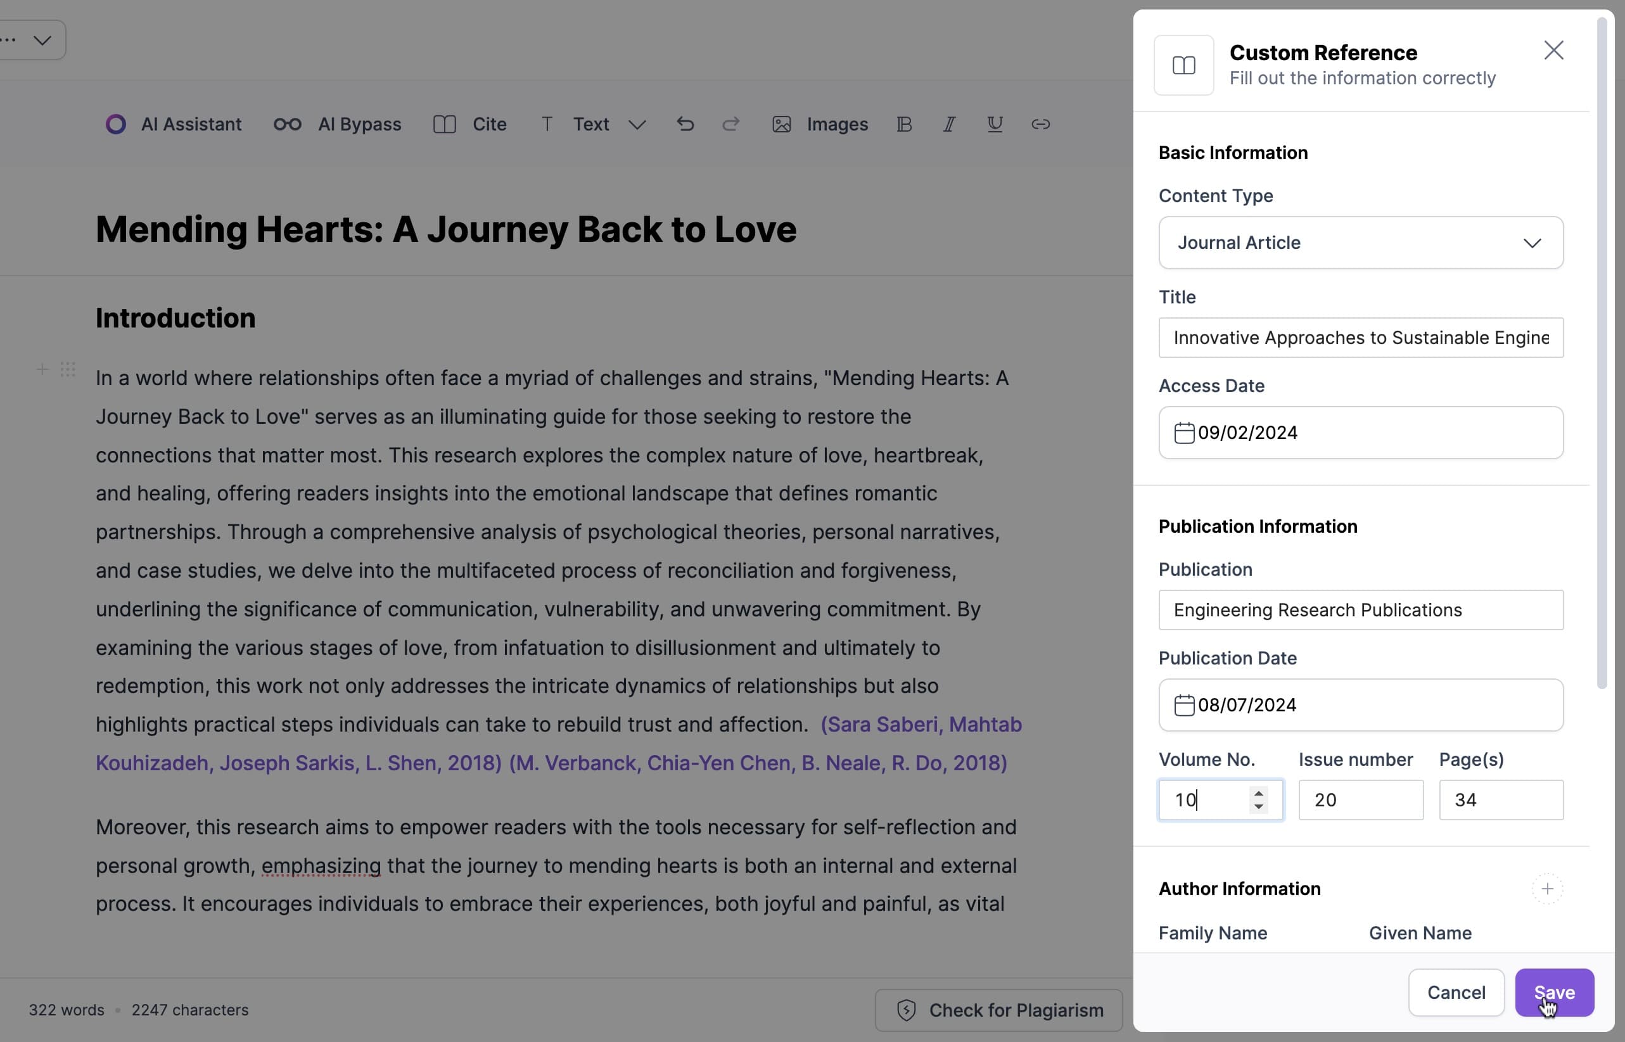Toggle underline formatting icon
Screen dimensions: 1625x1042
995,124
